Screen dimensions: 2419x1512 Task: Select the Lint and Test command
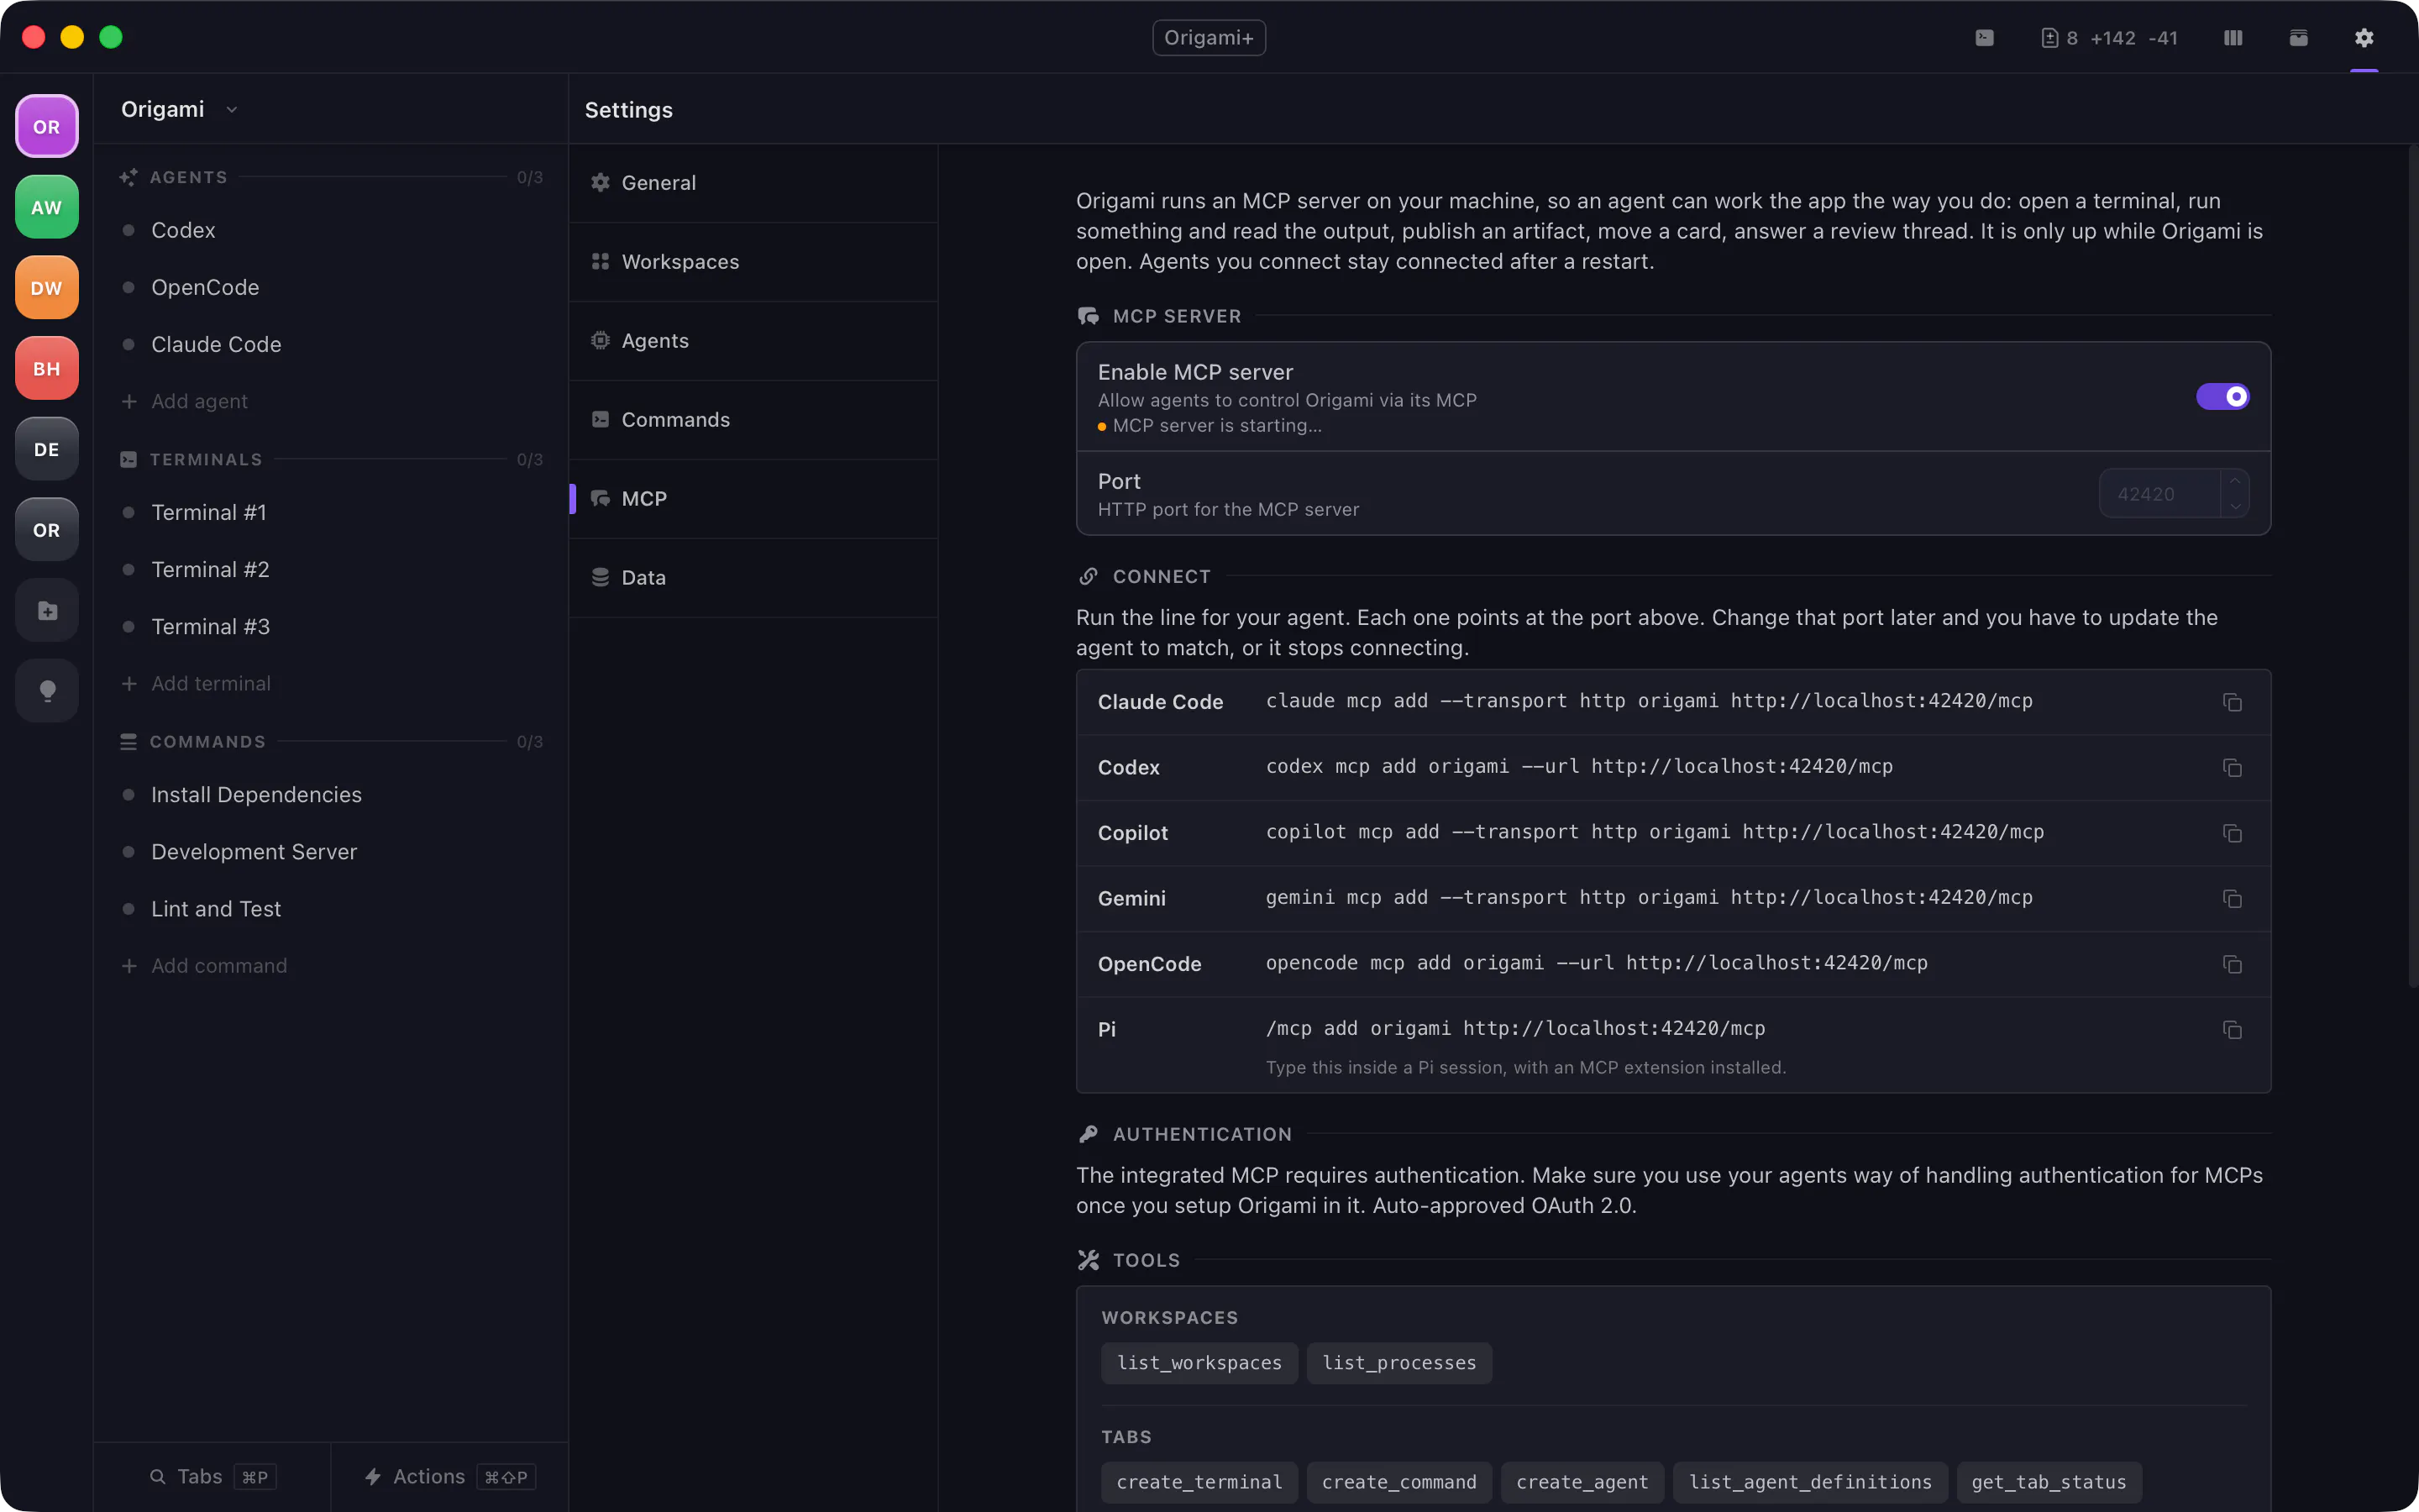pos(331,909)
